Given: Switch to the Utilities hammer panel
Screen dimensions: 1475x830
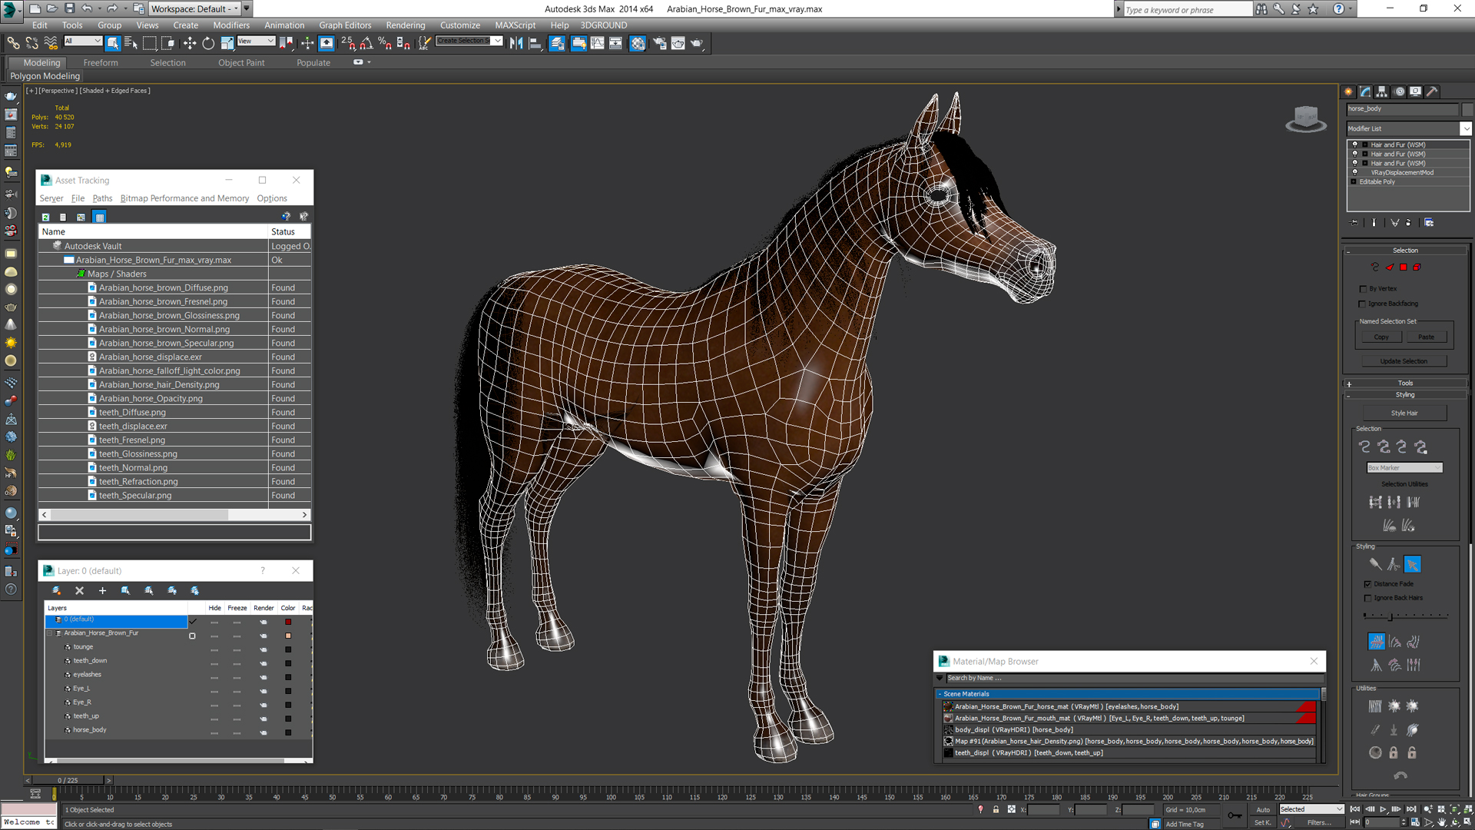Looking at the screenshot, I should pos(1432,91).
